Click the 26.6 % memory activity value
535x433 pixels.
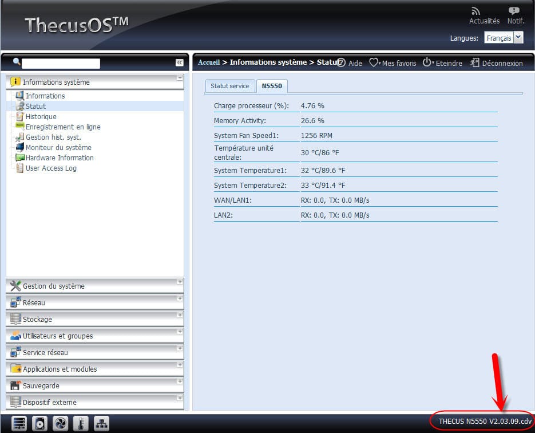(312, 120)
